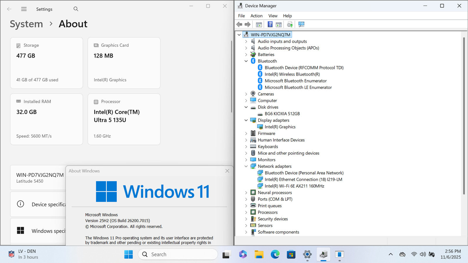Expand the Processors category

[246, 212]
